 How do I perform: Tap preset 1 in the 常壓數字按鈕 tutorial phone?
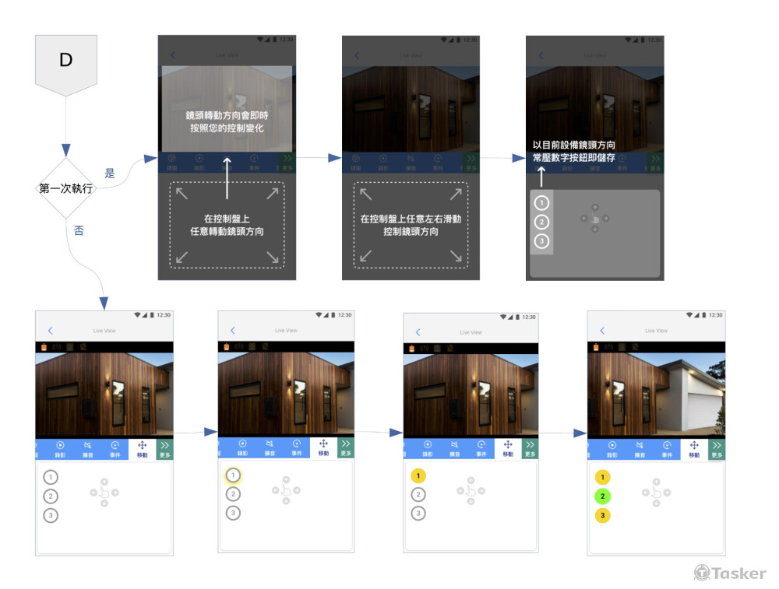[x=541, y=203]
